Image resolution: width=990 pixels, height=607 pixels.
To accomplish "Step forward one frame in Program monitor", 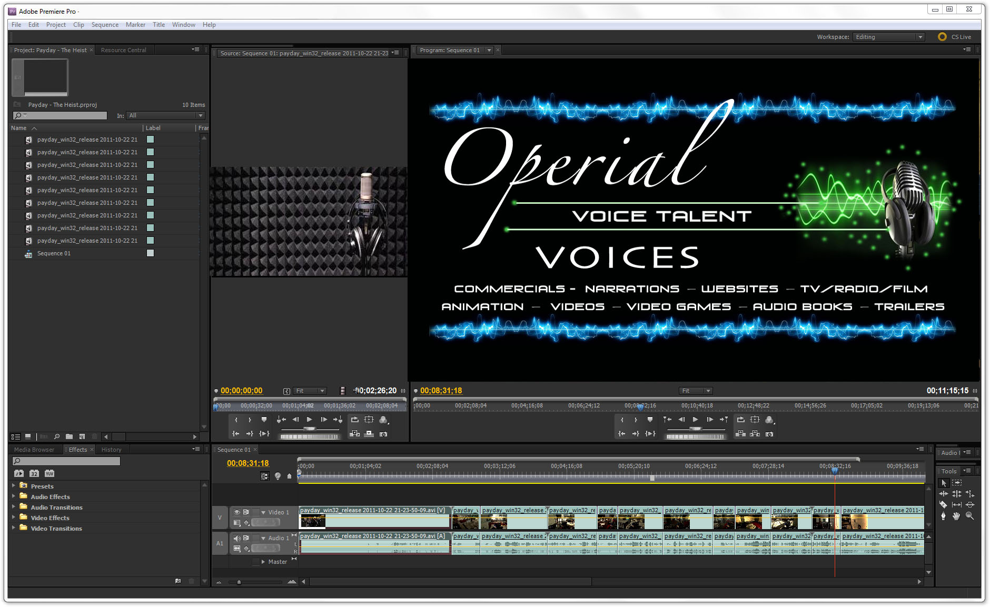I will point(709,420).
